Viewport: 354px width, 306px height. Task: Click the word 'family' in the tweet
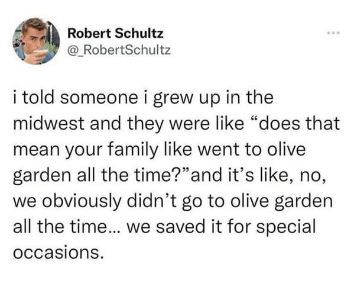(x=133, y=150)
